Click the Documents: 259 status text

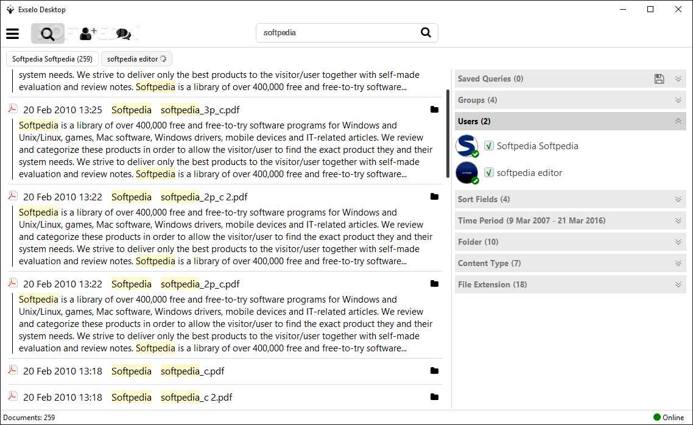click(29, 418)
